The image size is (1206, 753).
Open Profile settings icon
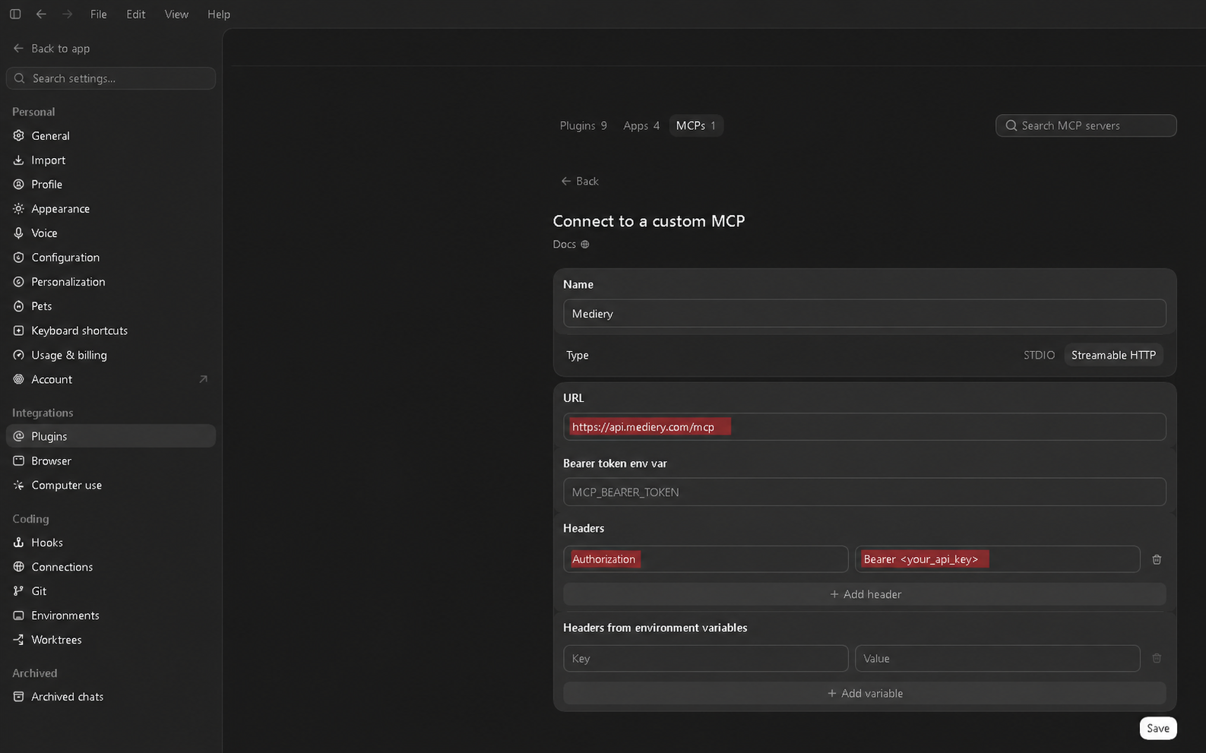pyautogui.click(x=19, y=185)
